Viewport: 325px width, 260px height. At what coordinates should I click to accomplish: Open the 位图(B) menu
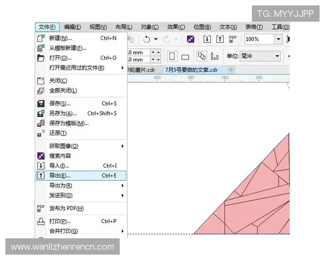click(202, 27)
